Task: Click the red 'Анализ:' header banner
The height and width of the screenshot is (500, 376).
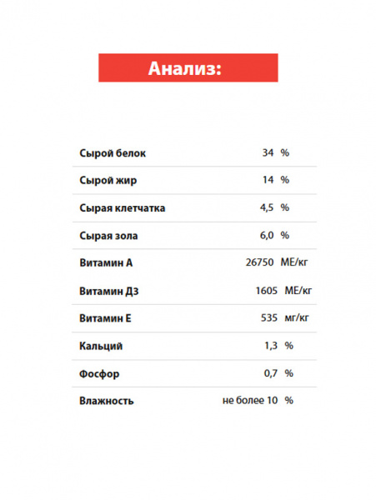Action: coord(188,67)
